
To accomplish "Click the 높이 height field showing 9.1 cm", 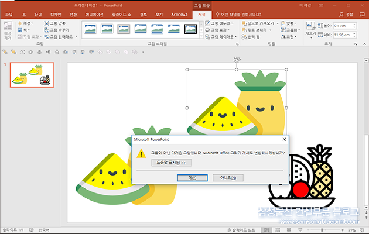I will tap(343, 26).
